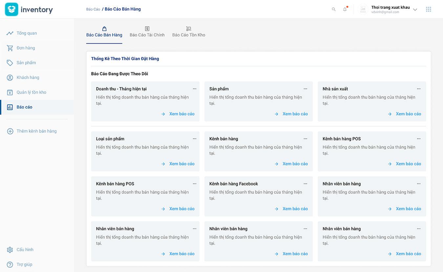Open the three-dot menu on Loại sản phẩm card

(x=195, y=139)
